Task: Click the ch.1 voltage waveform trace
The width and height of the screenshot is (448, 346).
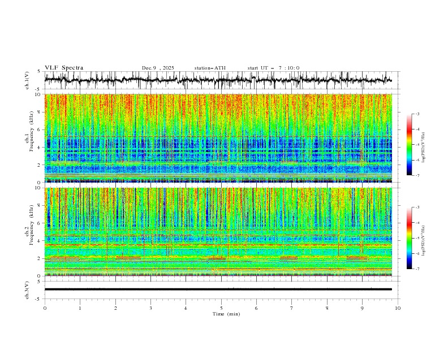Action: (218, 80)
